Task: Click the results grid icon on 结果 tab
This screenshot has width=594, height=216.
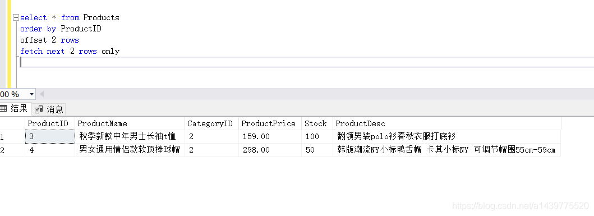Action: click(4, 109)
